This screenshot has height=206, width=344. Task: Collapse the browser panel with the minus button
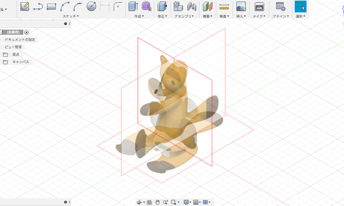(65, 24)
